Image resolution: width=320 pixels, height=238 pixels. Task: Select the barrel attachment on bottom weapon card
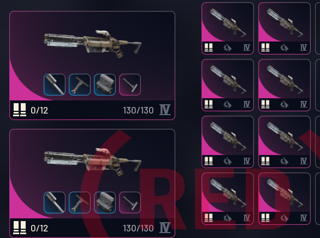(55, 203)
